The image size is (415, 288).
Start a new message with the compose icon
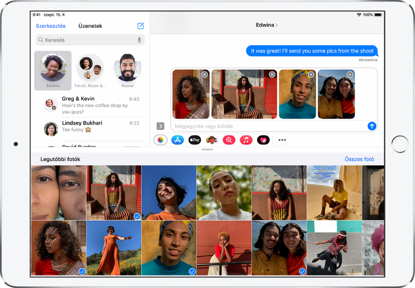click(140, 26)
